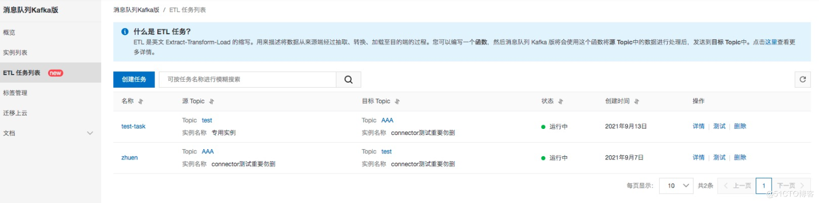The width and height of the screenshot is (819, 203).
Task: Click 测试 for test-task
Action: pos(719,126)
